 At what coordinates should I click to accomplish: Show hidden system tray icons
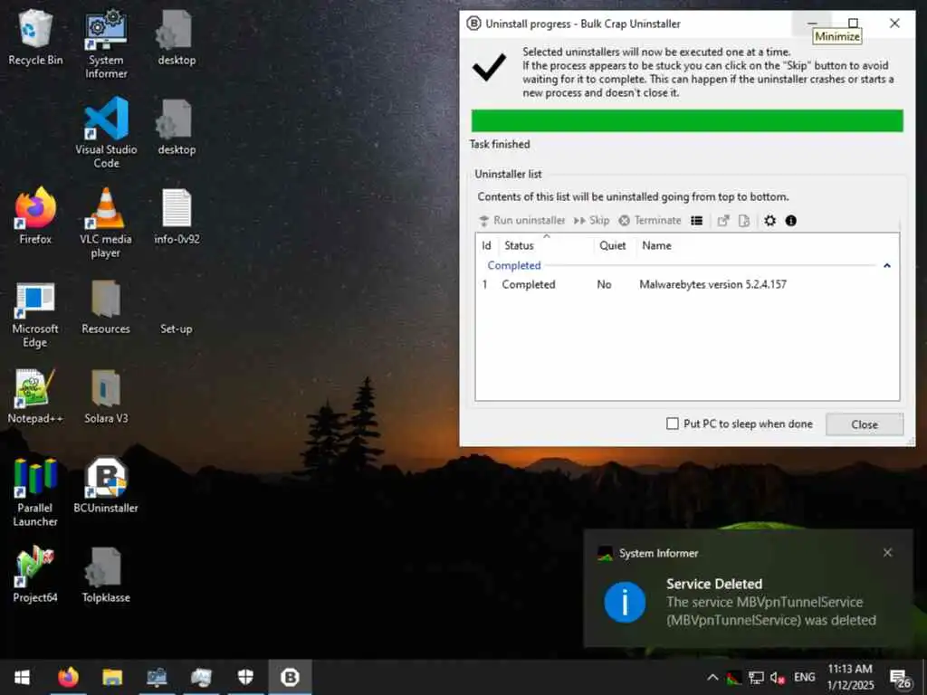[x=712, y=678]
